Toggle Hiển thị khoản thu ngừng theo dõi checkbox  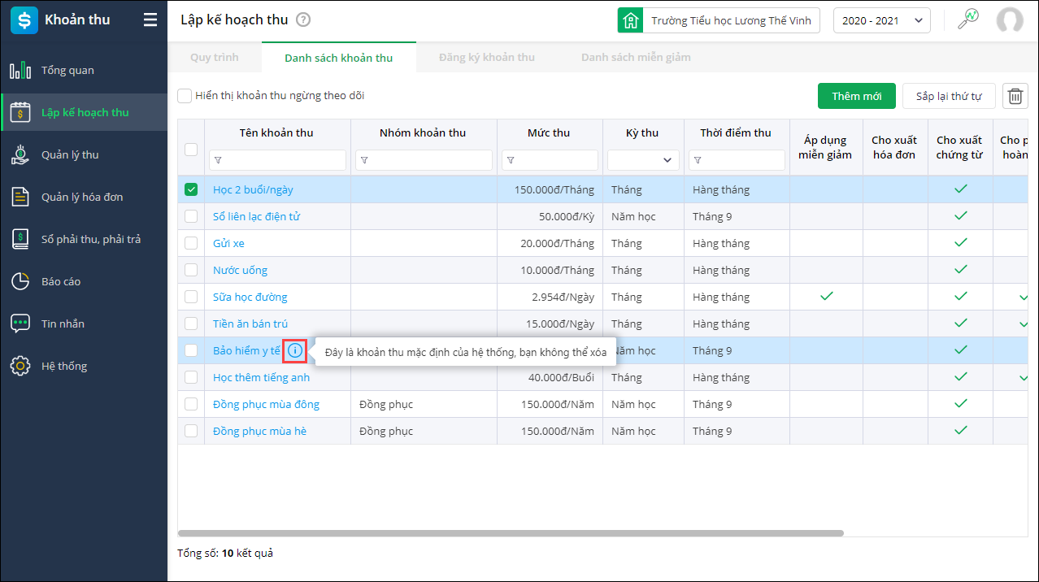185,96
